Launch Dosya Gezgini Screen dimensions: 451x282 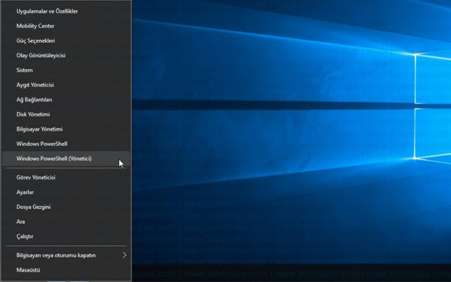click(x=66, y=207)
